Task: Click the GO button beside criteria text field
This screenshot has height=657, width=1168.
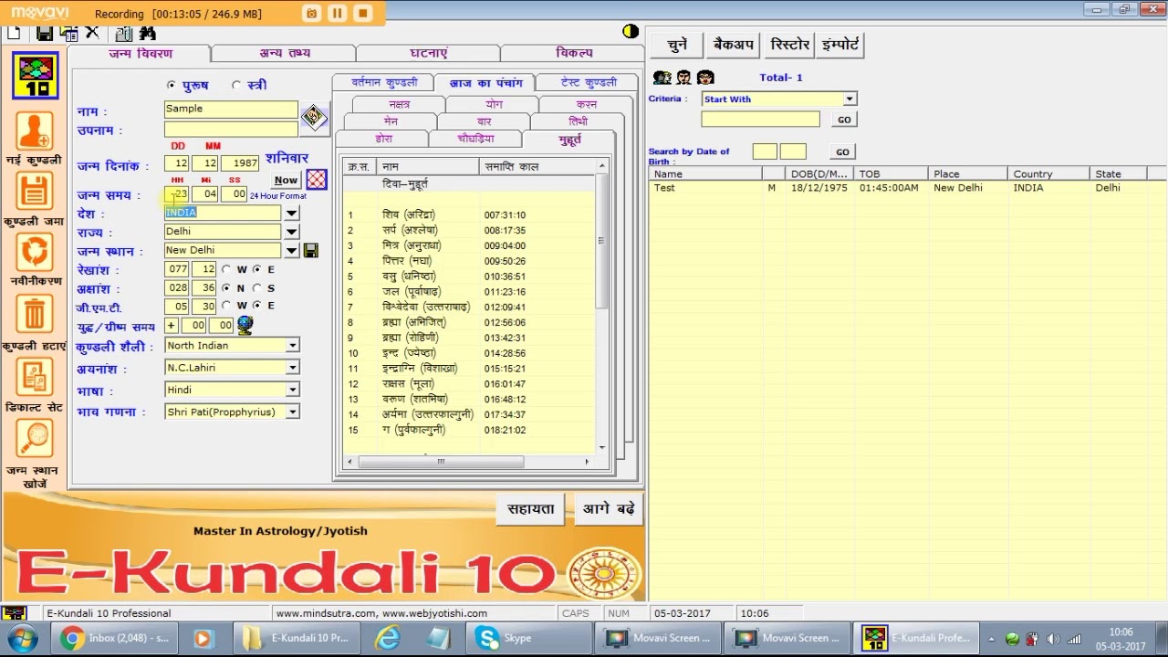Action: click(844, 120)
